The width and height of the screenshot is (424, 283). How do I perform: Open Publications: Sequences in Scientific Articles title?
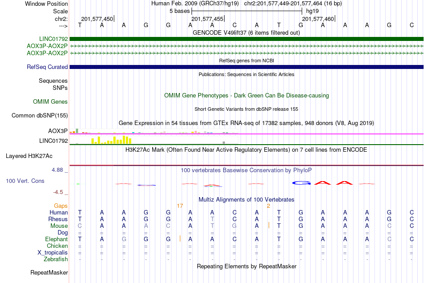[246, 74]
